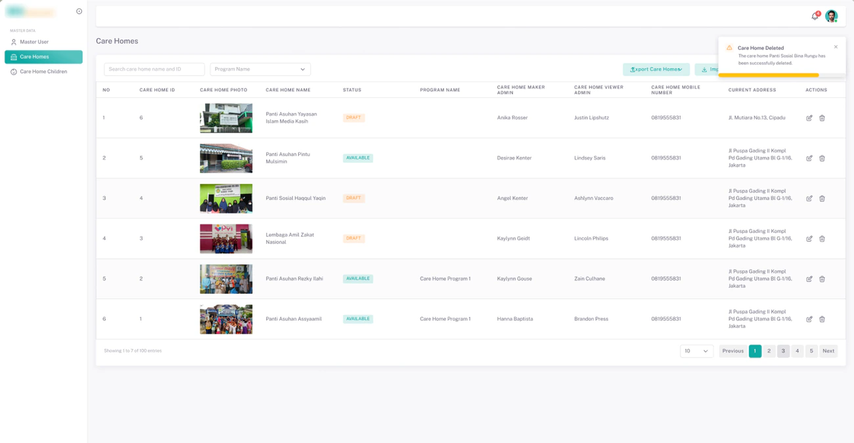Collapse the sidebar using the circle toggle icon
The image size is (854, 443).
pos(79,11)
